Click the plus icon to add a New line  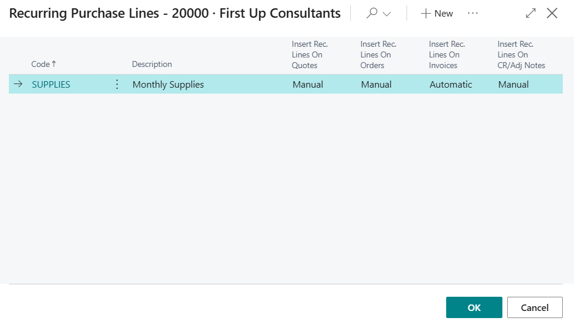pos(425,14)
